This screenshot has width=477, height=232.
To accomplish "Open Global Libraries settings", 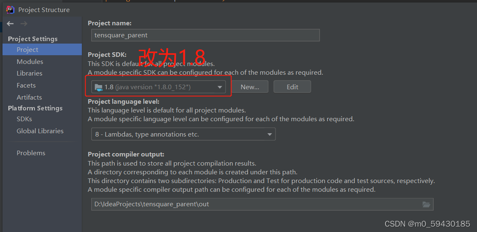I will coord(40,131).
